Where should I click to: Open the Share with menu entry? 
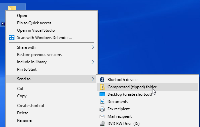tap(52, 47)
